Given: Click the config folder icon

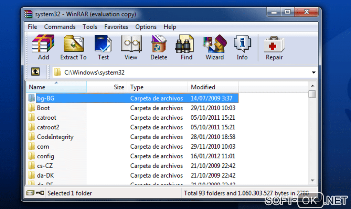Looking at the screenshot, I should point(32,156).
